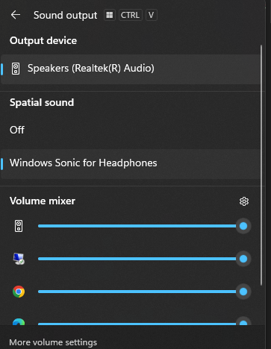The image size is (271, 349).
Task: Open More volume settings
Action: pos(53,342)
